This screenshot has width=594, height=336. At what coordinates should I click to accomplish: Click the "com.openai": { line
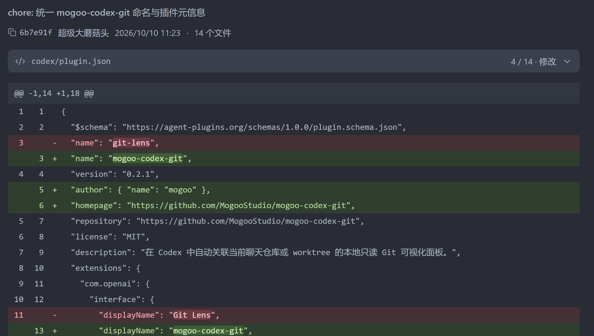(x=294, y=284)
